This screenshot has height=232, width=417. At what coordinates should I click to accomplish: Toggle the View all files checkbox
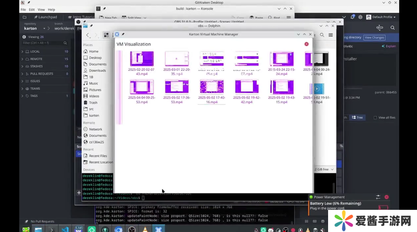pyautogui.click(x=375, y=118)
